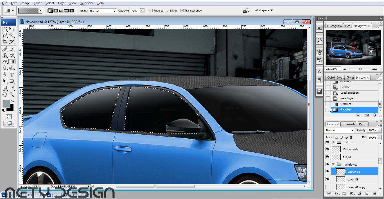Select the Eraser tool
This screenshot has width=384, height=199.
(x=5, y=62)
